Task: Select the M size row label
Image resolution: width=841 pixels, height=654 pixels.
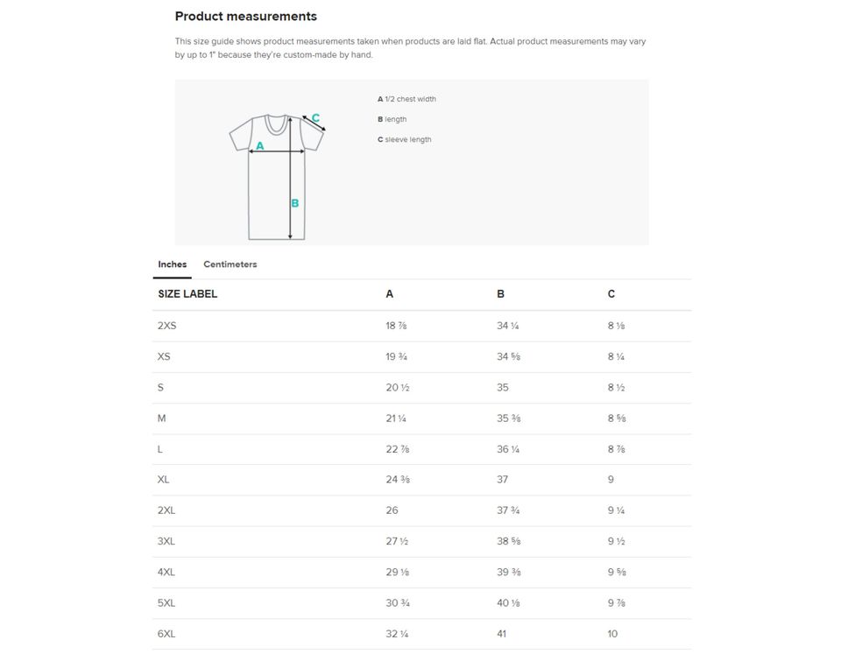Action: (162, 418)
